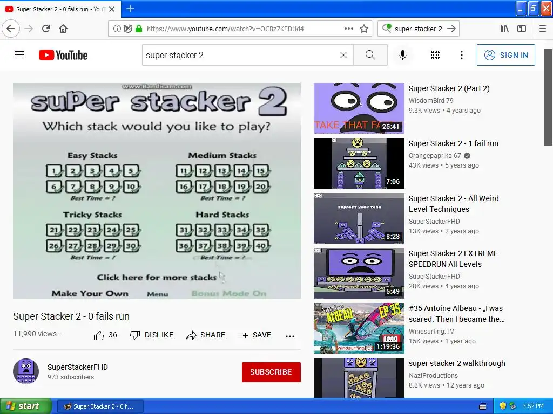Open title super stacker 2 walkthrough
This screenshot has width=553, height=414.
(x=457, y=363)
